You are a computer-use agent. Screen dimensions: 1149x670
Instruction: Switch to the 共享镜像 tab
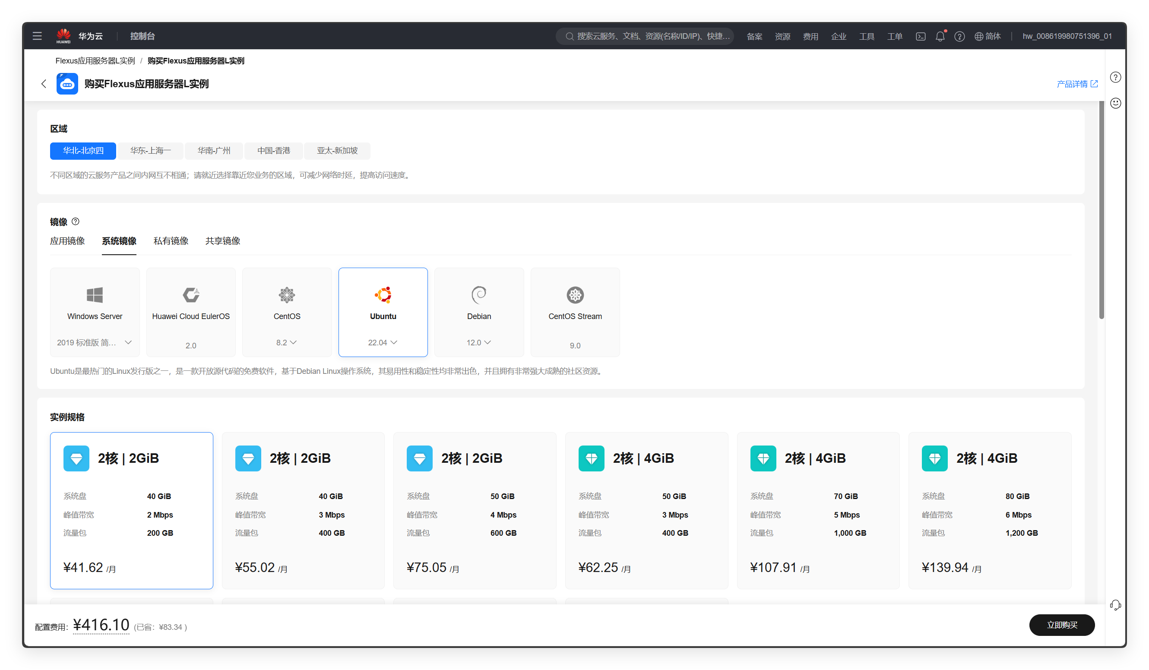coord(223,240)
